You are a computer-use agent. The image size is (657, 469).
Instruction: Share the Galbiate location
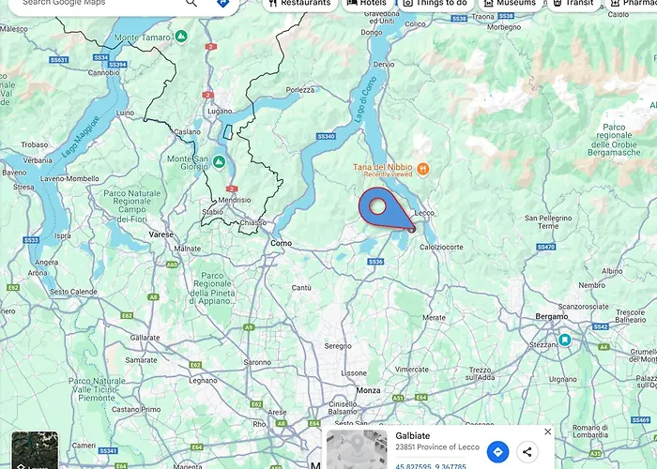(x=527, y=451)
